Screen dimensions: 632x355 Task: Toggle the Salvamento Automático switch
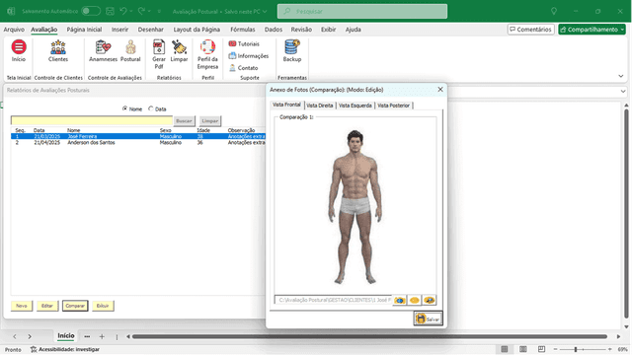[91, 11]
